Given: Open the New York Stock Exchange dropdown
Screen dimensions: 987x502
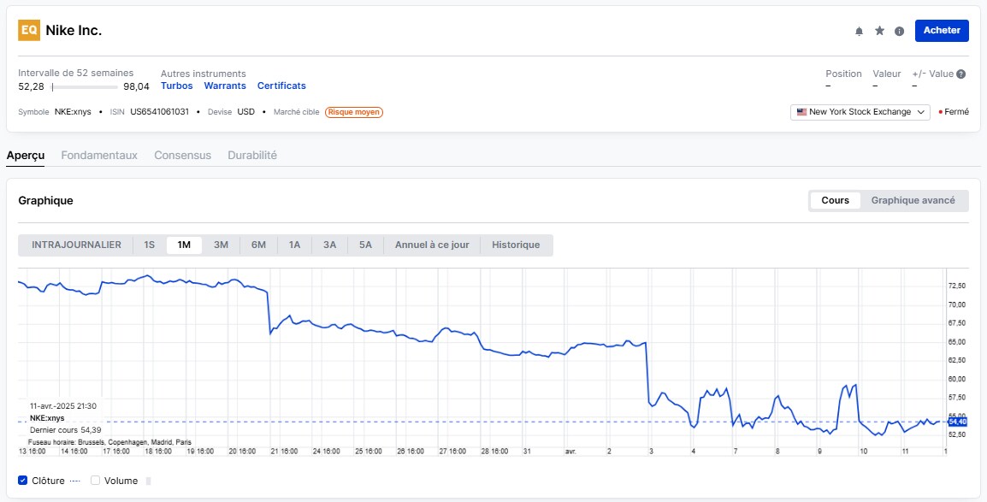Looking at the screenshot, I should (860, 112).
